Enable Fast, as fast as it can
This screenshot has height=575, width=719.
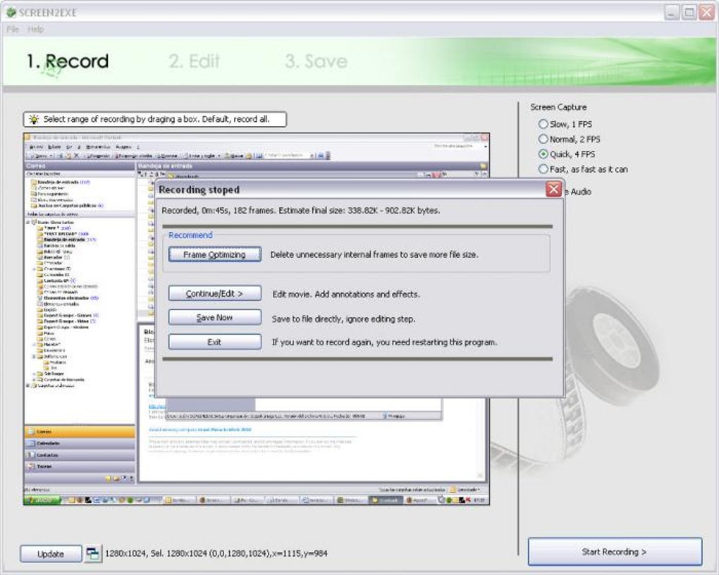tap(543, 169)
